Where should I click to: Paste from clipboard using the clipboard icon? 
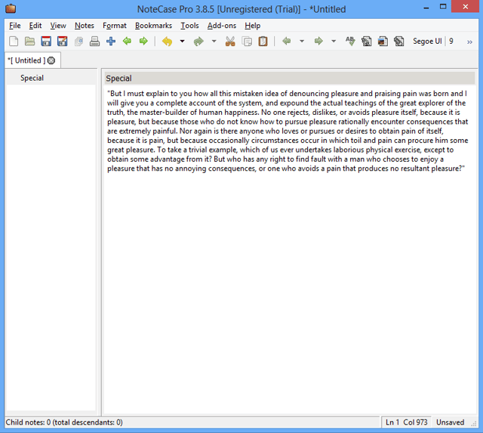[263, 41]
